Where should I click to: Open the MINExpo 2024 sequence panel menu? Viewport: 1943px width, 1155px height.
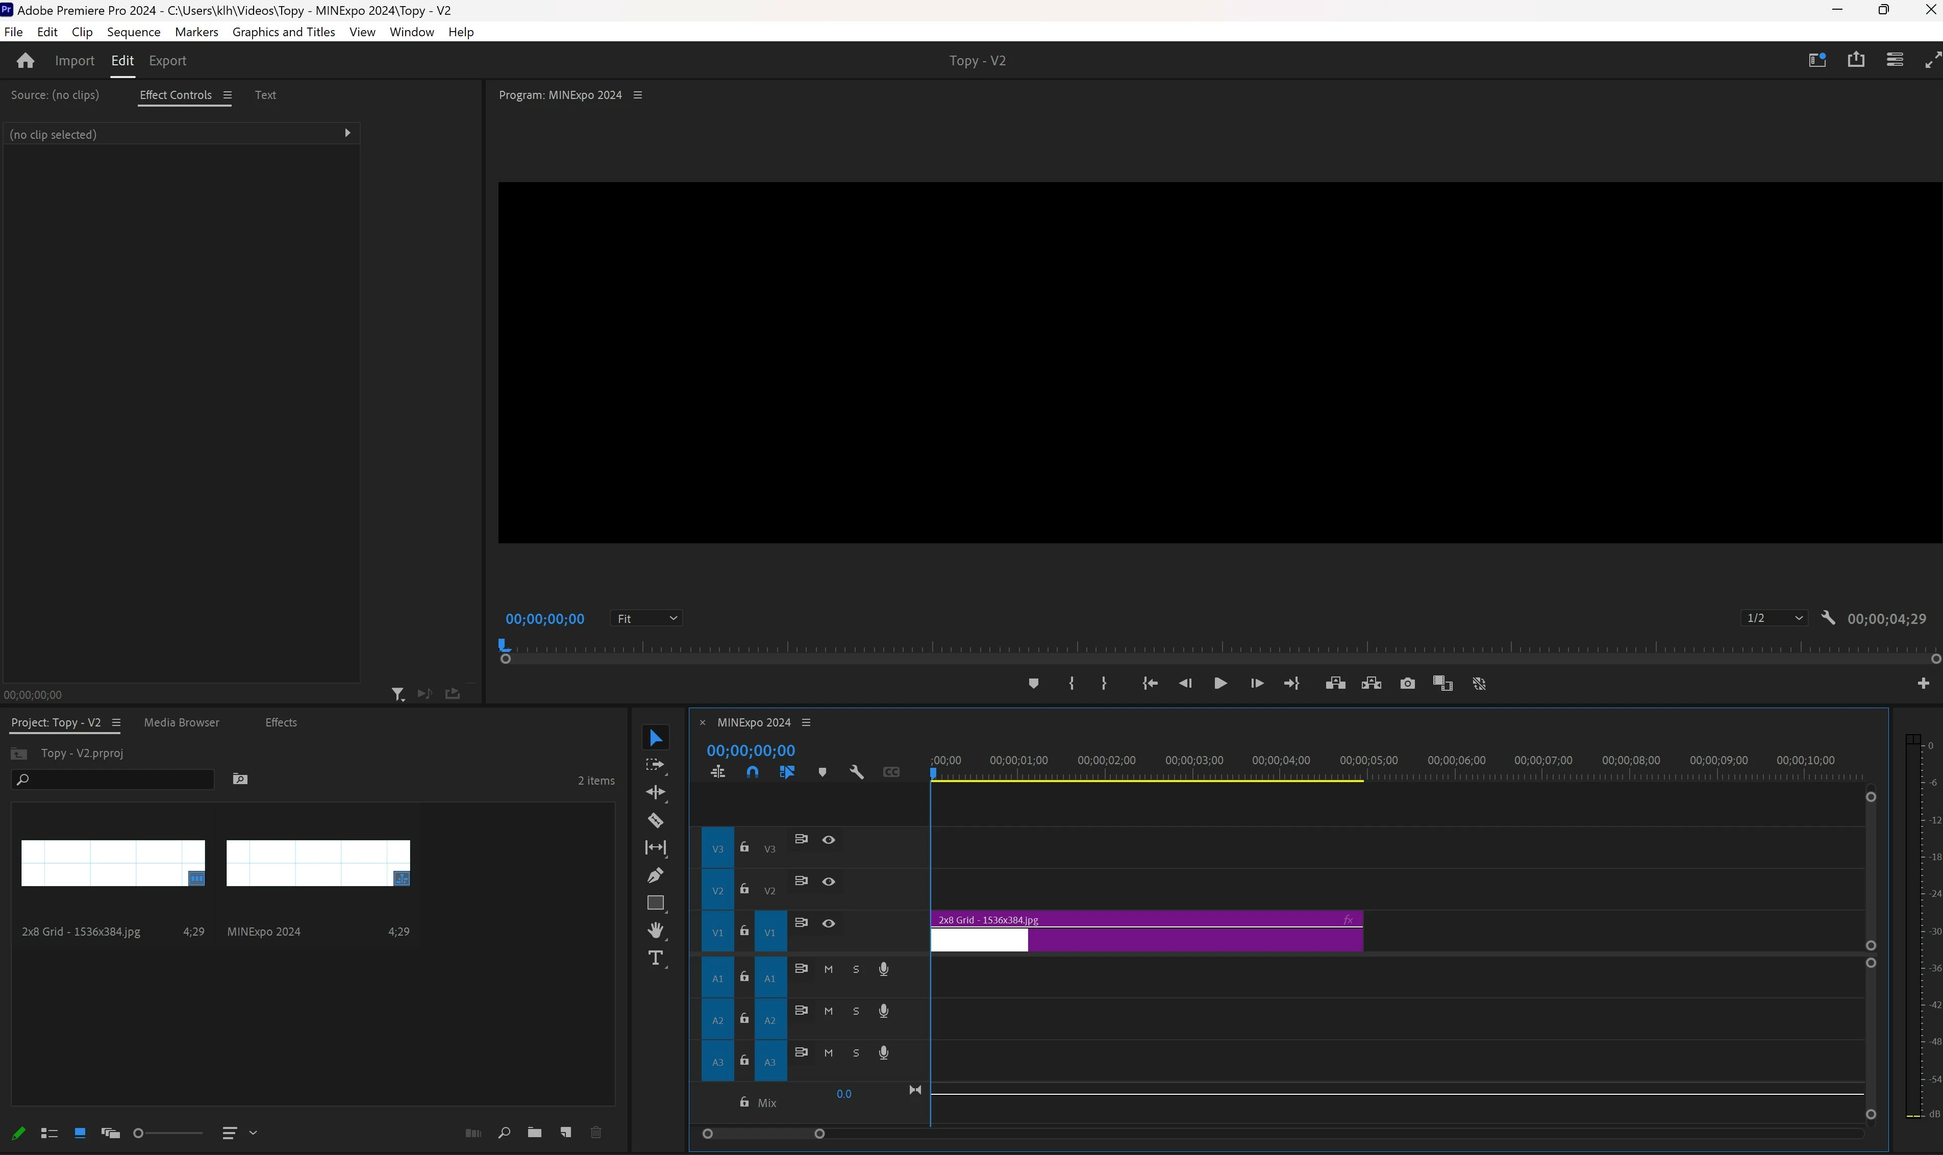[807, 722]
